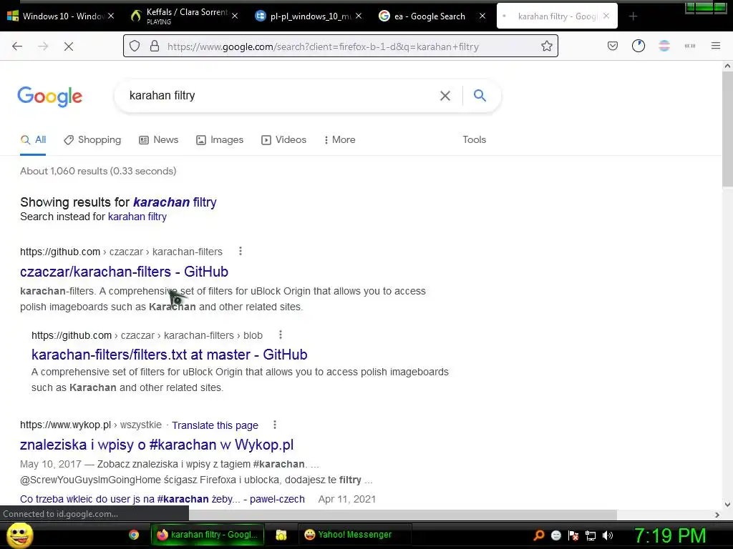Screen dimensions: 733x549
Task: Click the corrected 'karachan filtry' link
Action: click(175, 202)
